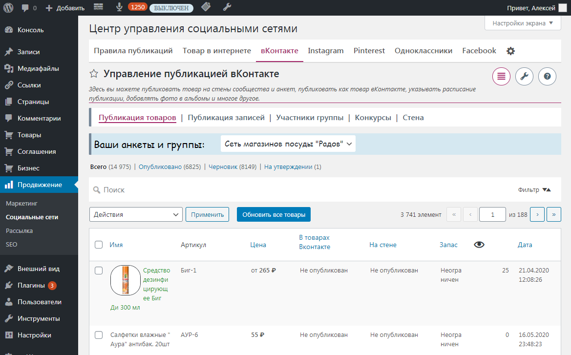Click the search magnifier icon
This screenshot has height=355, width=571.
point(97,189)
